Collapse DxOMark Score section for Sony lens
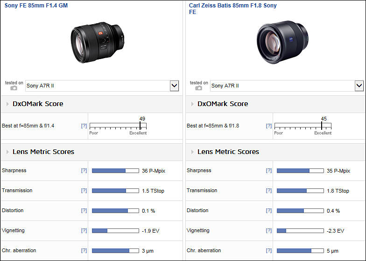 click(x=7, y=104)
